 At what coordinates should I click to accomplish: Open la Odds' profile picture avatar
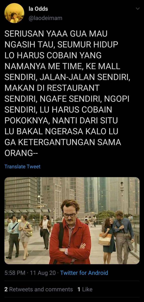coord(14,13)
